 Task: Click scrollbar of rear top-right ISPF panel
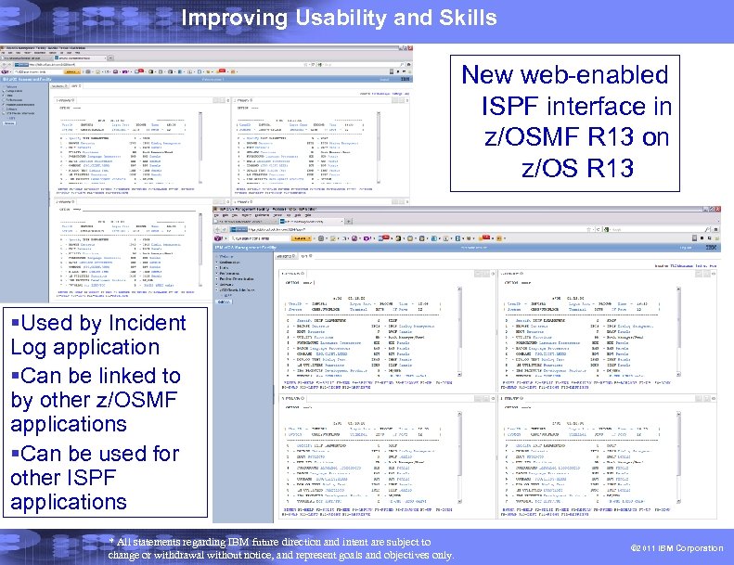[x=379, y=148]
